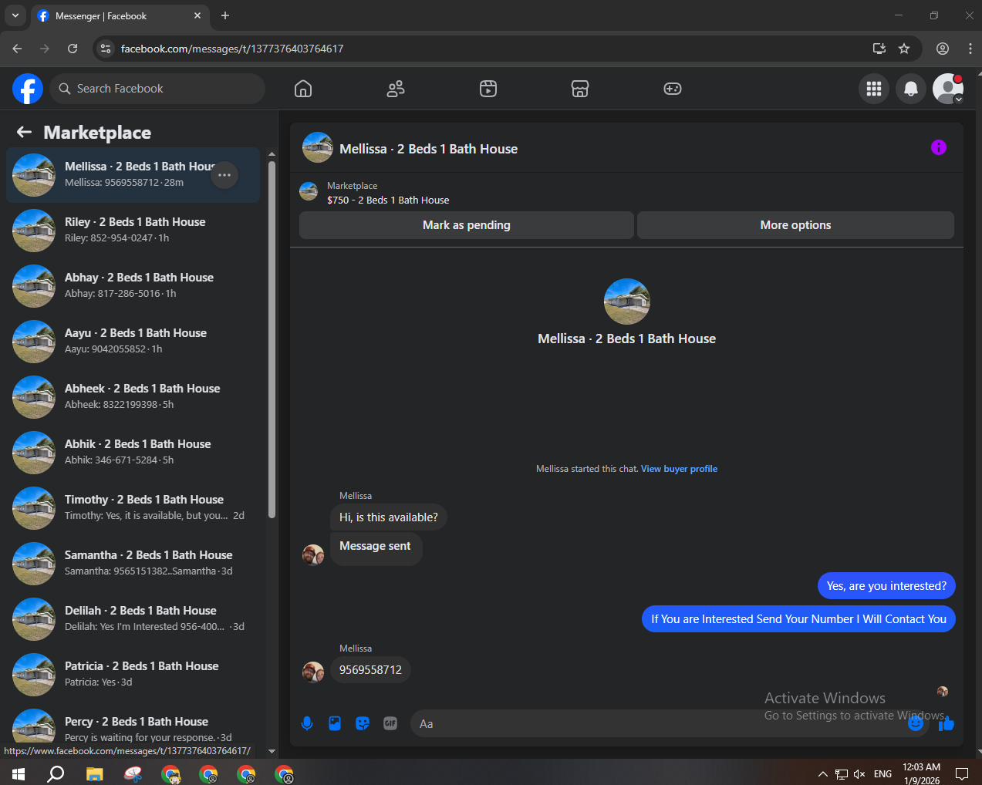Open Aayu's 2 Beds 1 Bath House chat
The width and height of the screenshot is (982, 785).
pyautogui.click(x=133, y=342)
